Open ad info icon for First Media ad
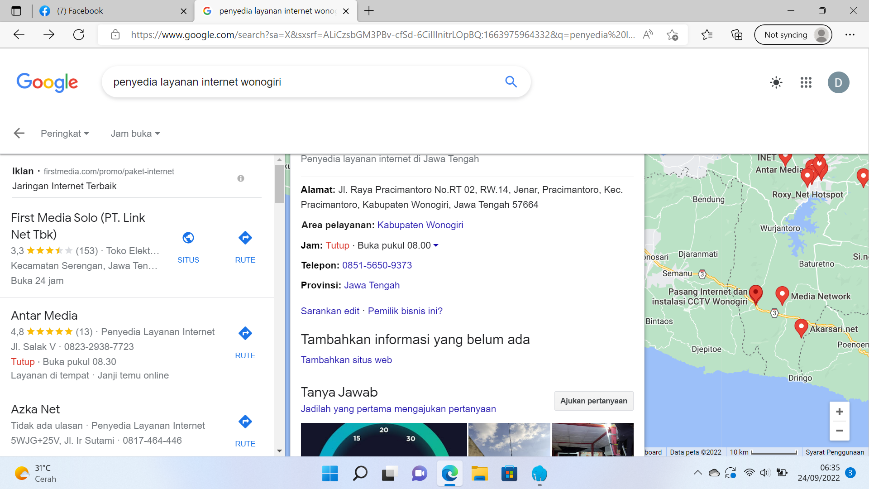 point(241,178)
